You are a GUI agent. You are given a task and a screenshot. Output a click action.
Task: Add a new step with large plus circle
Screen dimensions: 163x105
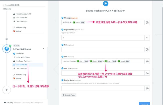tap(7, 90)
